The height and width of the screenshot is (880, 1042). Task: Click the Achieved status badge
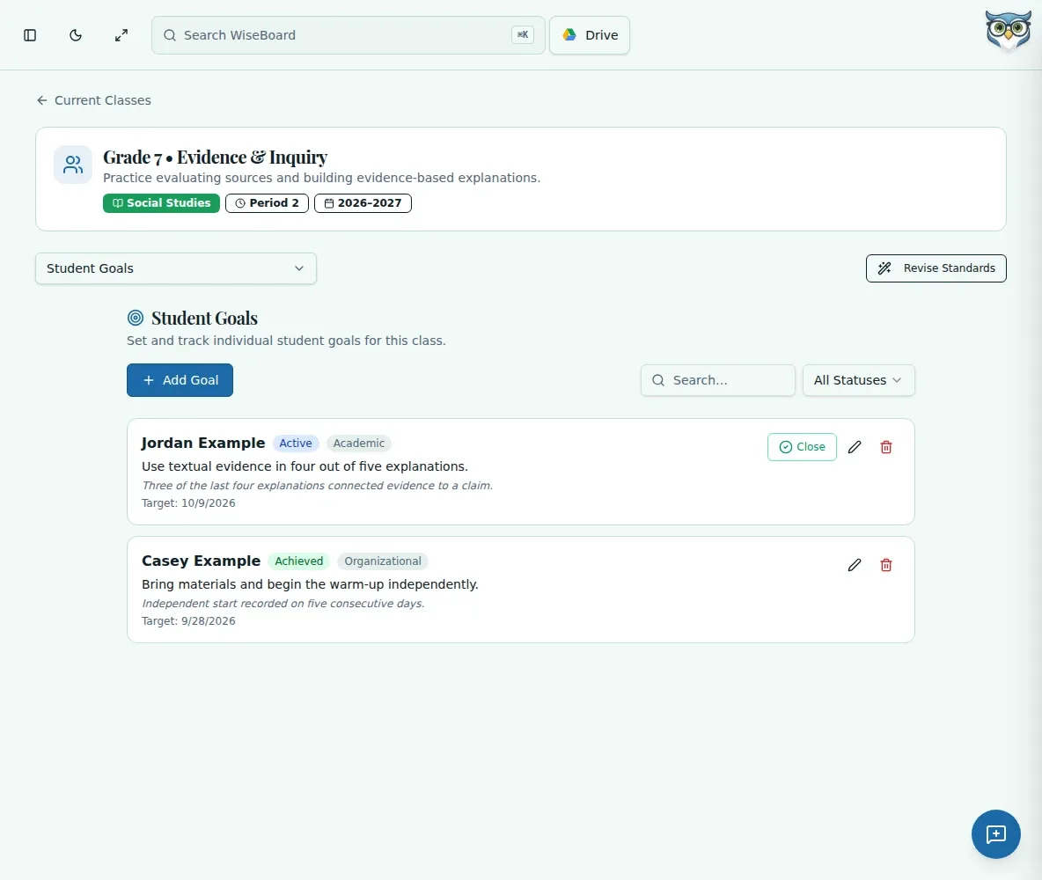(299, 561)
